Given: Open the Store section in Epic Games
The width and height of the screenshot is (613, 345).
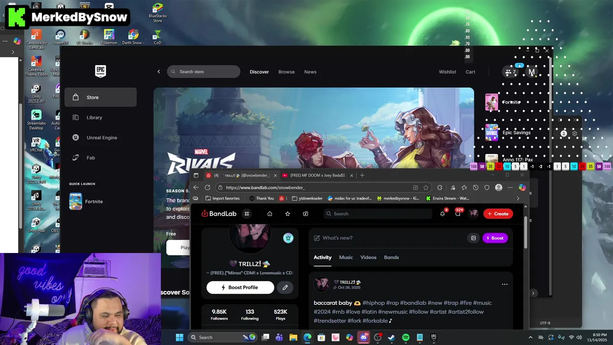Looking at the screenshot, I should point(101,97).
